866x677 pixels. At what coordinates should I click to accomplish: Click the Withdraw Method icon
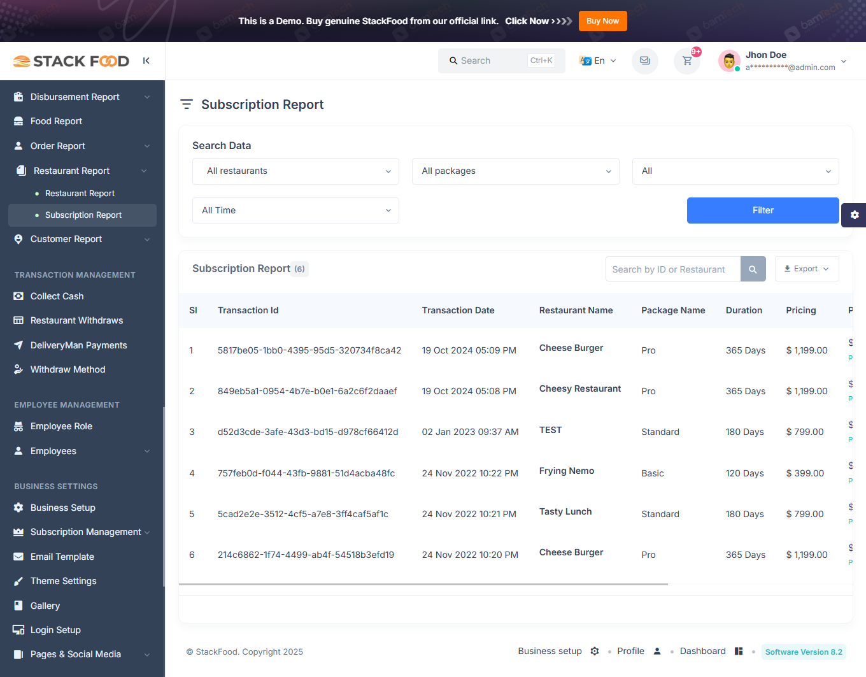[x=18, y=369]
